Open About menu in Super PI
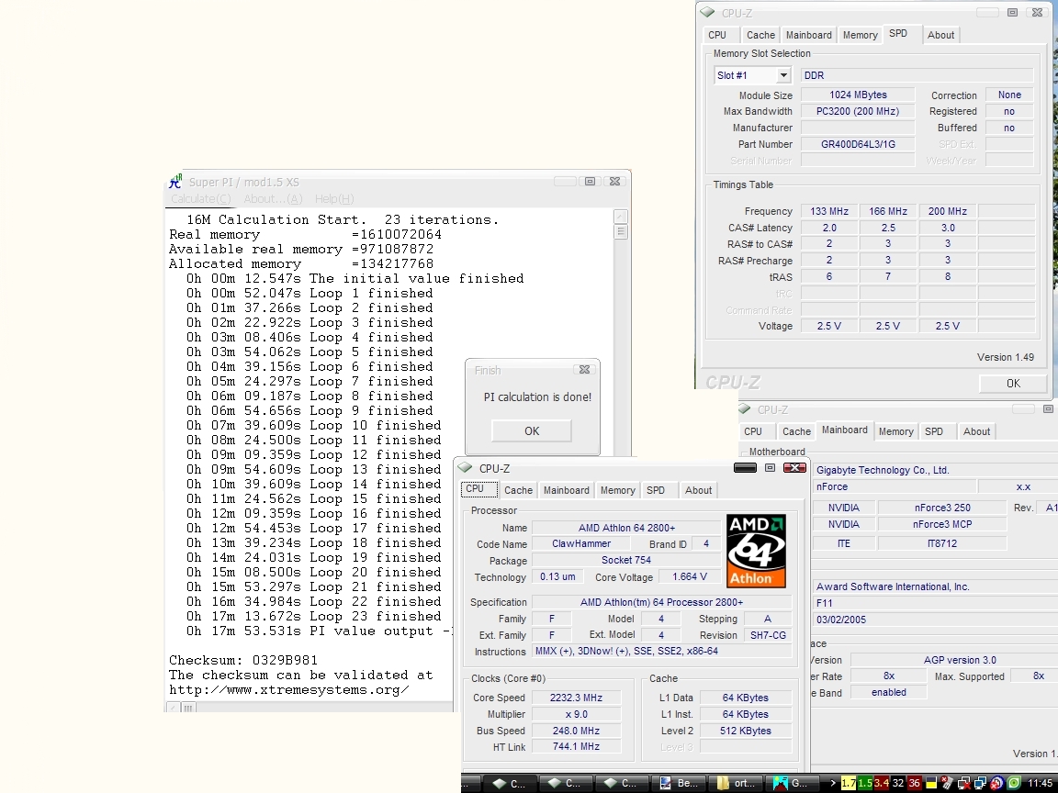This screenshot has width=1058, height=793. [273, 199]
